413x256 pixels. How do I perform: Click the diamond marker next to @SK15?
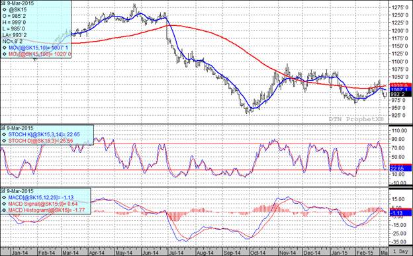click(x=5, y=10)
